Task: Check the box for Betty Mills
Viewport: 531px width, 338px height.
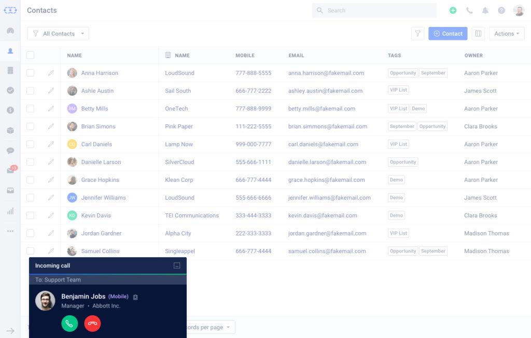Action: [30, 109]
